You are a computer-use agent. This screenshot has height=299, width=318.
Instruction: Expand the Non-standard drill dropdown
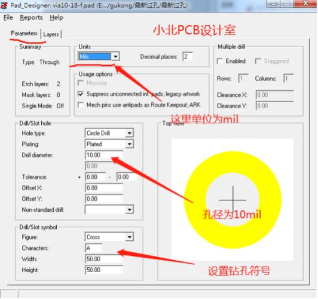pyautogui.click(x=129, y=209)
